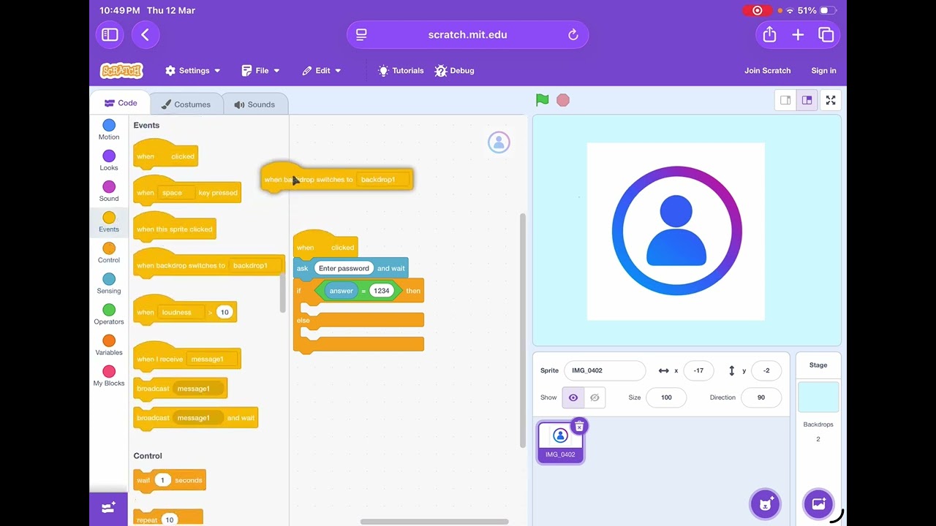Click Join Scratch
The width and height of the screenshot is (936, 526).
(x=767, y=71)
